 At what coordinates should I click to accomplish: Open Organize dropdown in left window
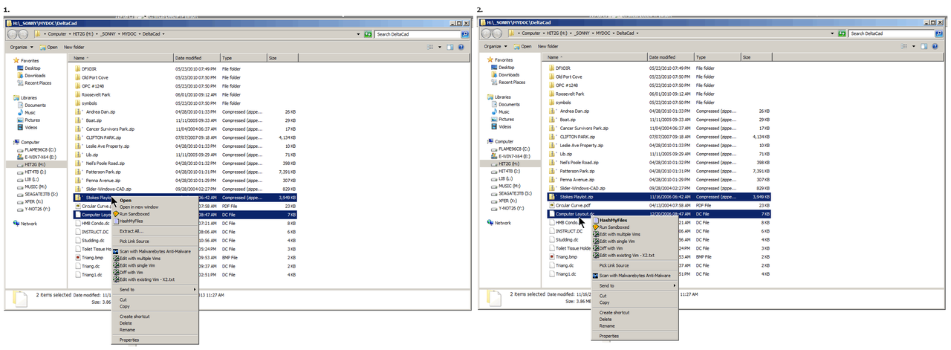[20, 47]
